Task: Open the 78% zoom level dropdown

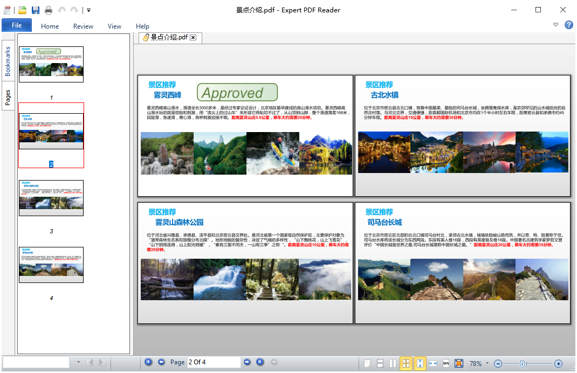Action: pyautogui.click(x=486, y=363)
